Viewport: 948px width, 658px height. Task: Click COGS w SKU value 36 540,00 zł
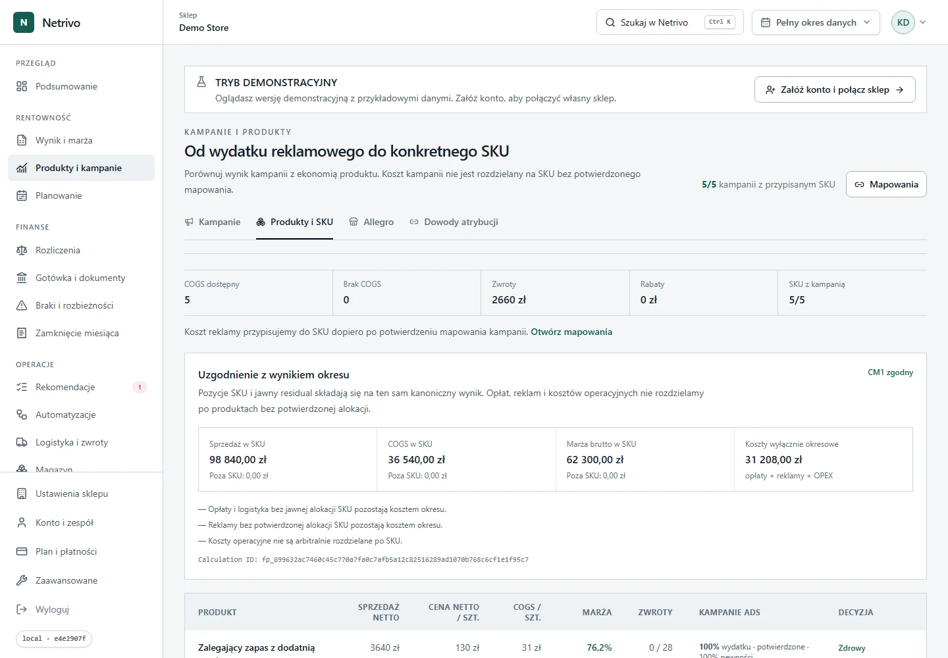[x=417, y=460]
